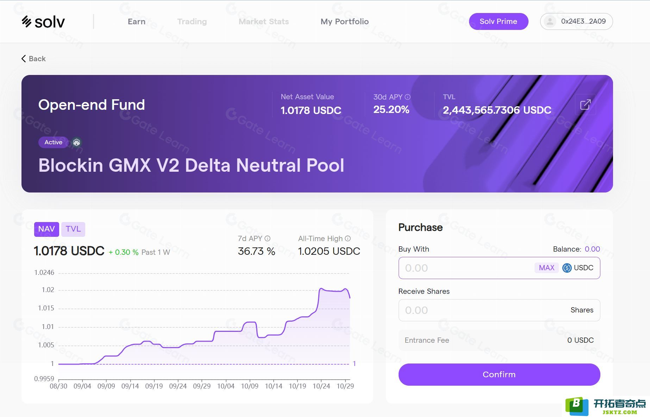
Task: Click MAX to fill balance
Action: [x=546, y=268]
